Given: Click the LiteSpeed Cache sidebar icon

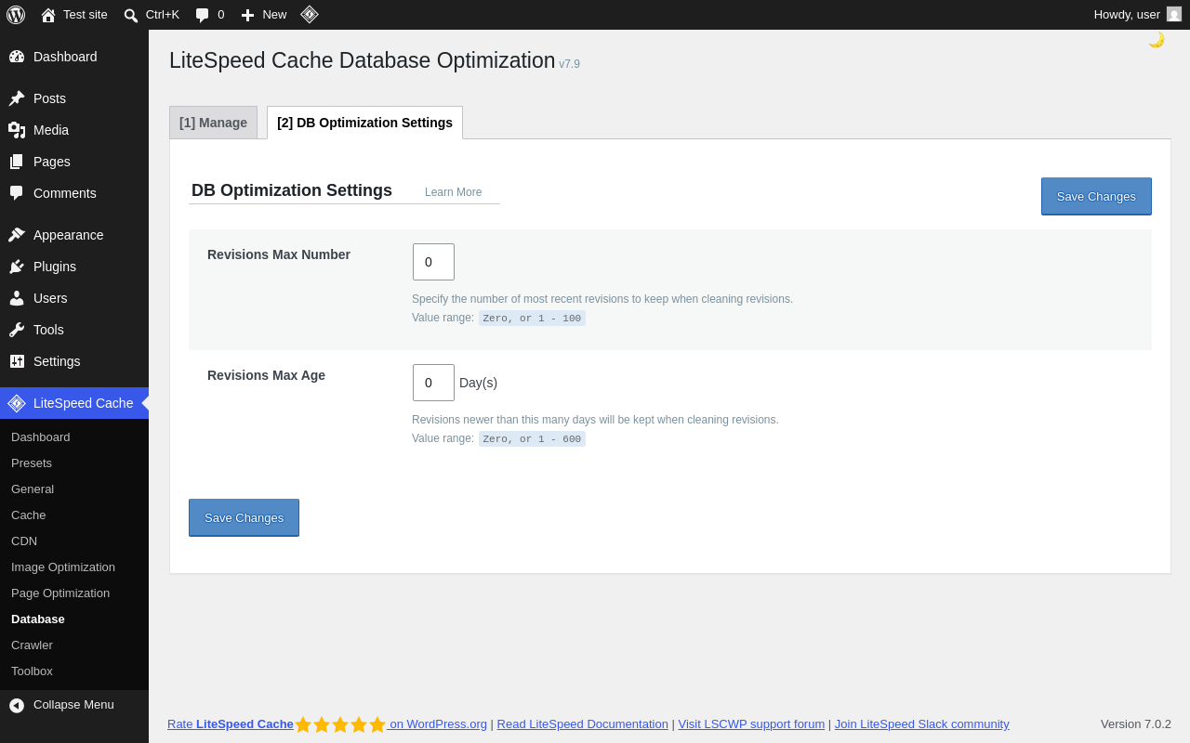Looking at the screenshot, I should 17,403.
